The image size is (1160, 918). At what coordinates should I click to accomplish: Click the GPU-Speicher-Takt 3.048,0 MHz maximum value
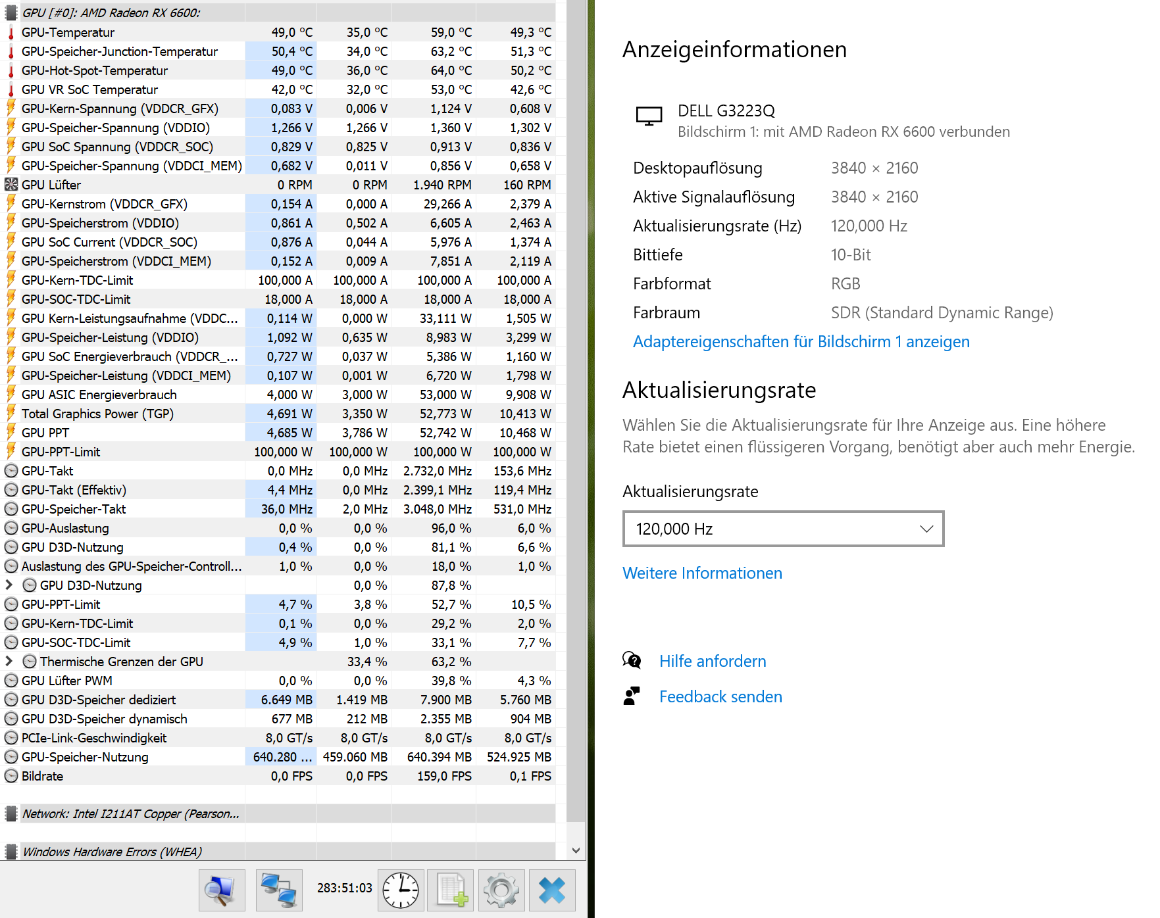pos(438,509)
